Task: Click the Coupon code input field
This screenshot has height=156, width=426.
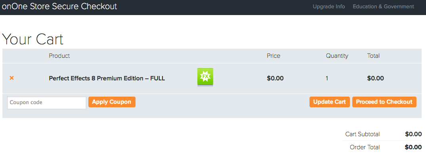Action: (x=47, y=103)
